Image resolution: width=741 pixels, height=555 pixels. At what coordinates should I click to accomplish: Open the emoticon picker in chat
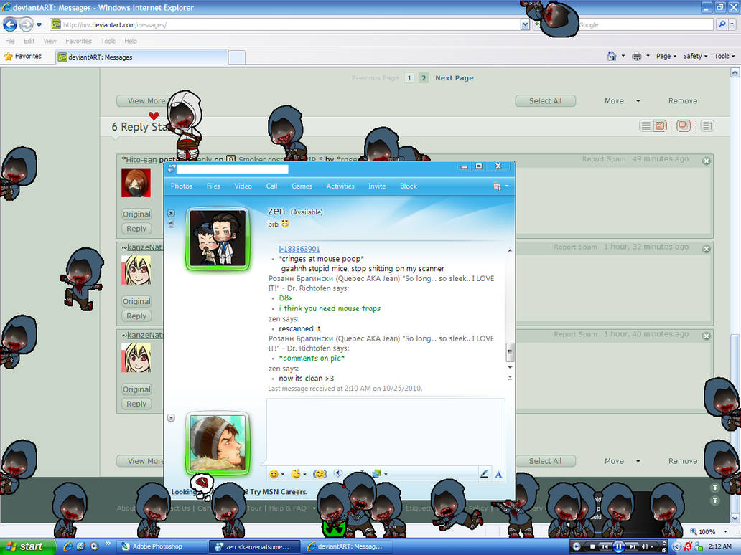pyautogui.click(x=274, y=474)
